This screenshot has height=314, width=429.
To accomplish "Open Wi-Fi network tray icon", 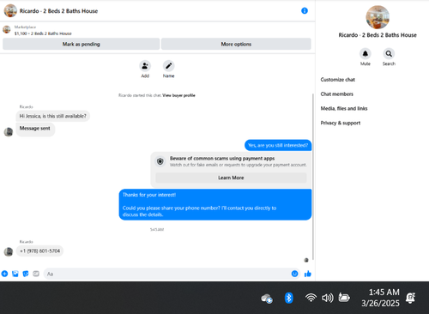I will 311,298.
